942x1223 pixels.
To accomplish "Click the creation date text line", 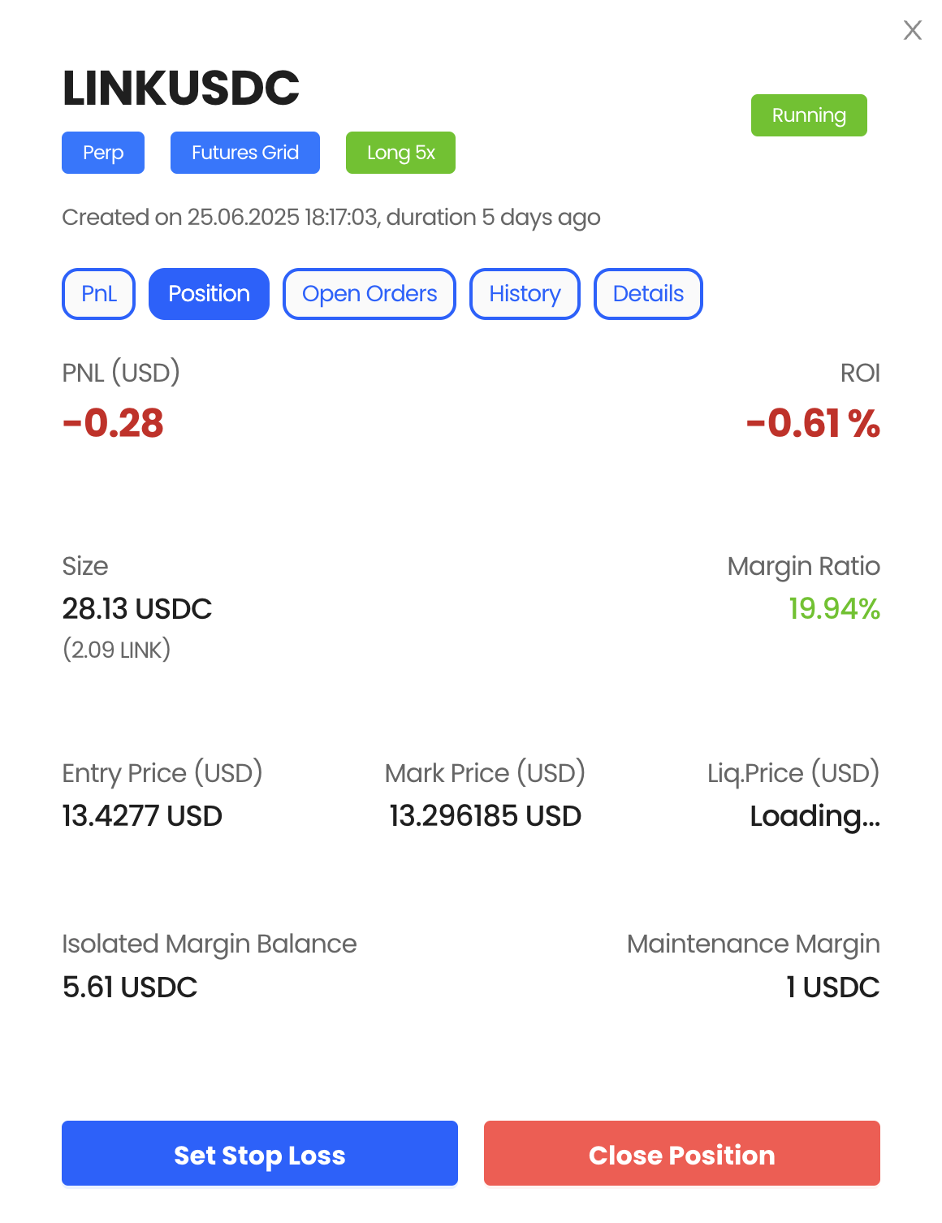I will pos(331,218).
